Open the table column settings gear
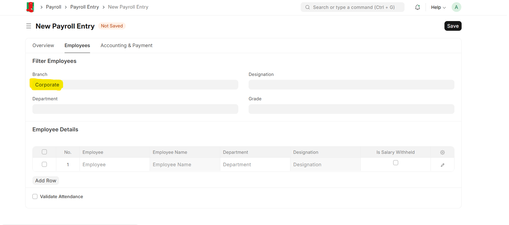Image resolution: width=509 pixels, height=225 pixels. click(x=442, y=152)
